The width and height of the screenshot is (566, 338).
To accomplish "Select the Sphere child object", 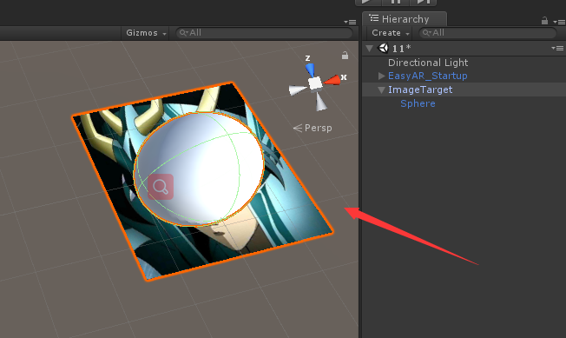I will 418,103.
